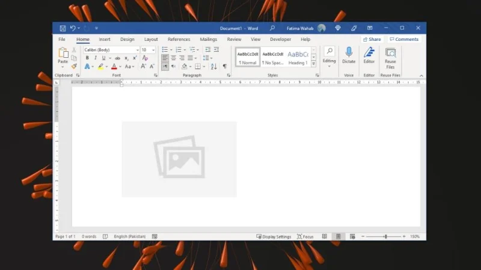Select the image placeholder in document
481x270 pixels.
[x=179, y=159]
